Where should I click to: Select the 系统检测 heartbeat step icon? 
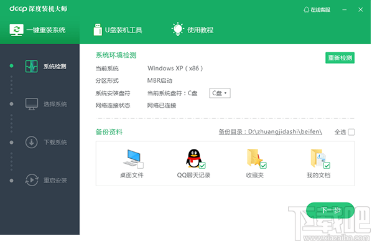(x=31, y=66)
